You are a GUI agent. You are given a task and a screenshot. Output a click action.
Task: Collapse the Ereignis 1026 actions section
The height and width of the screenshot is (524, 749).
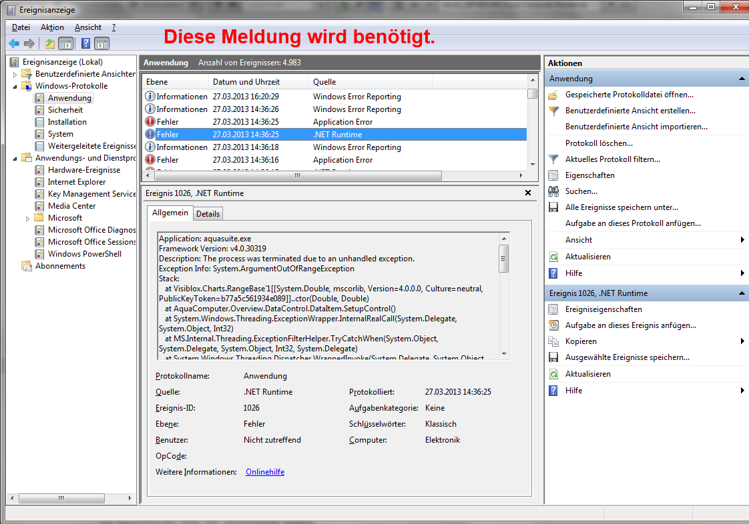(x=742, y=293)
